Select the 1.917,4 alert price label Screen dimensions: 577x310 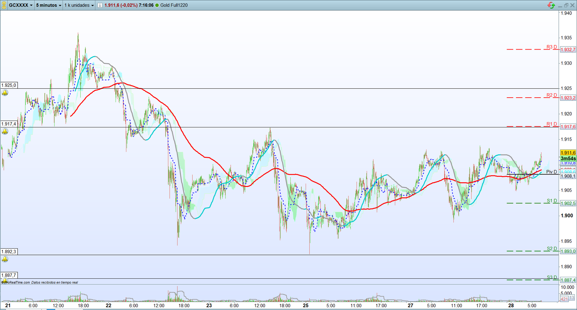pyautogui.click(x=9, y=124)
